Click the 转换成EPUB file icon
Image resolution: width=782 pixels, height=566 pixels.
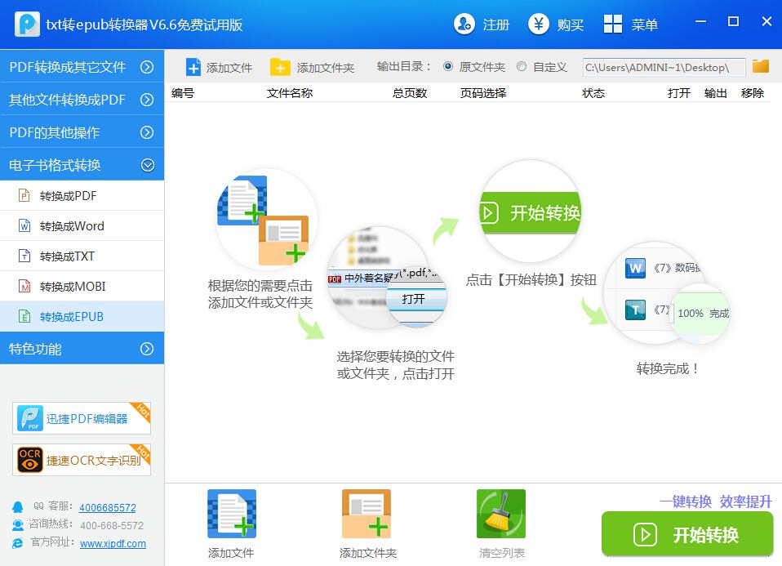pyautogui.click(x=24, y=316)
